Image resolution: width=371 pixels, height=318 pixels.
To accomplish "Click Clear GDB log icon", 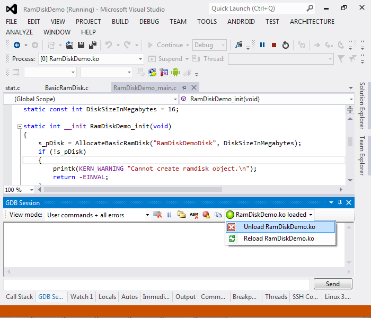I will click(x=157, y=215).
